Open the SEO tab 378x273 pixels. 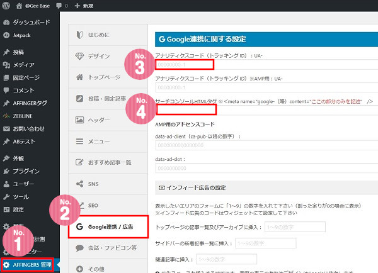tap(108, 205)
